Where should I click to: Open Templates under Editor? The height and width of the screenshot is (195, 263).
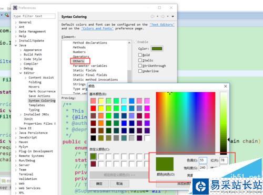point(37,105)
